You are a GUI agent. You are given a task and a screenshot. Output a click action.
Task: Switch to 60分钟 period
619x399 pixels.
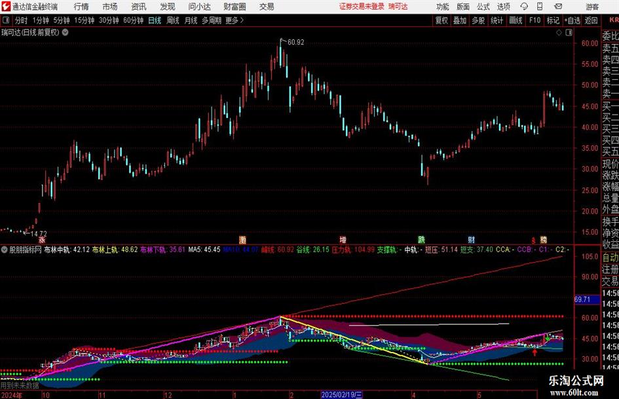click(x=133, y=20)
